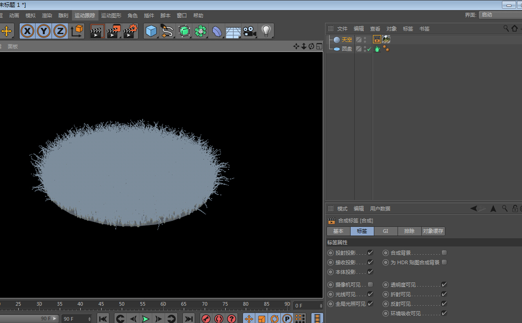Open the bend deformer tools
The image size is (522, 323).
click(217, 31)
